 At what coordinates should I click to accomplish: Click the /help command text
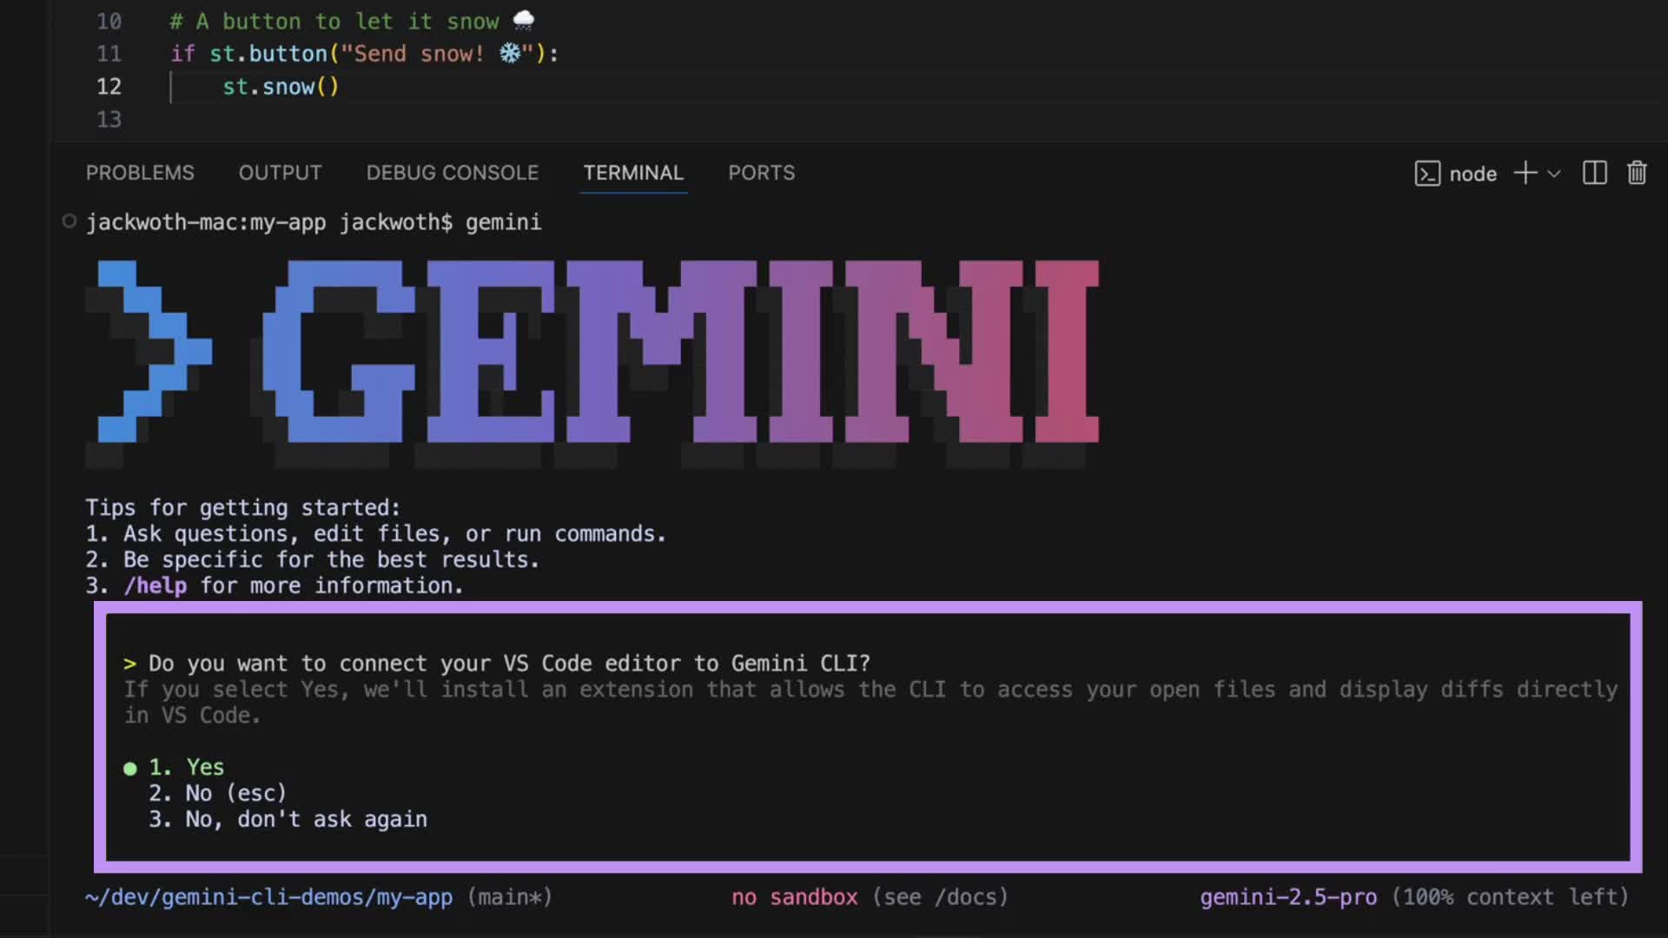(156, 586)
